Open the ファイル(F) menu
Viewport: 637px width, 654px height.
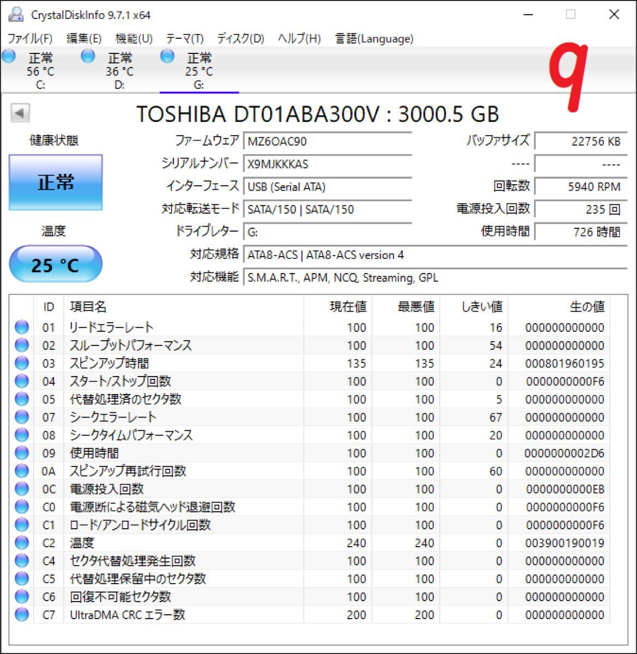[30, 39]
